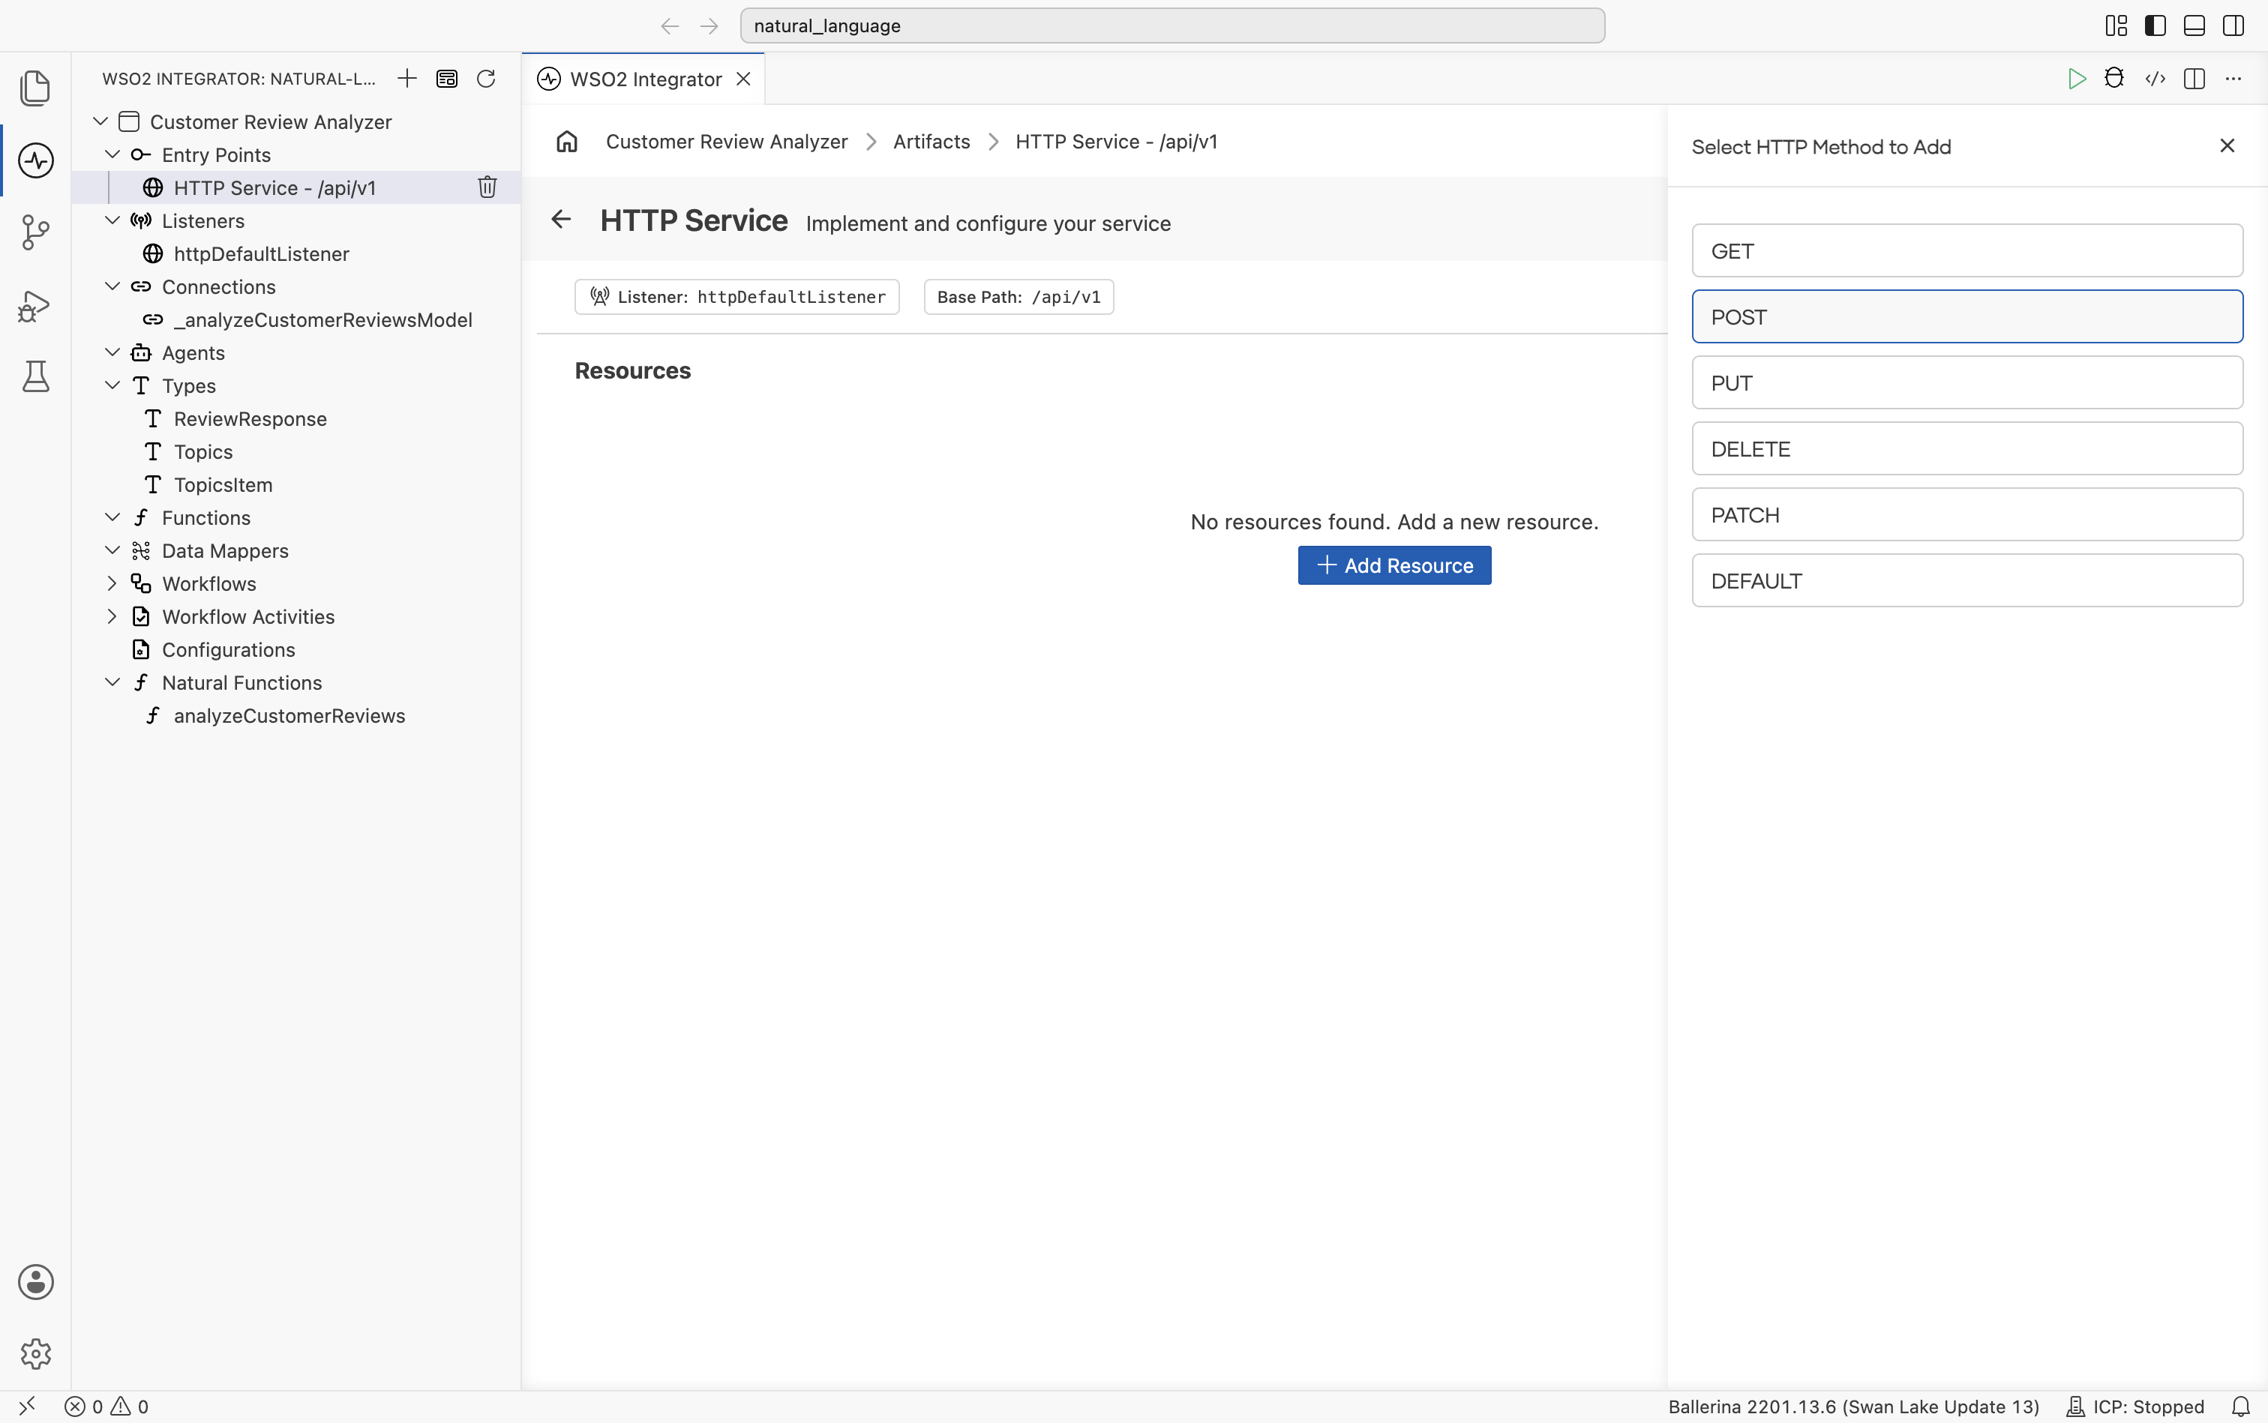Open notifications bell in status bar
The image size is (2268, 1423).
click(x=2241, y=1406)
